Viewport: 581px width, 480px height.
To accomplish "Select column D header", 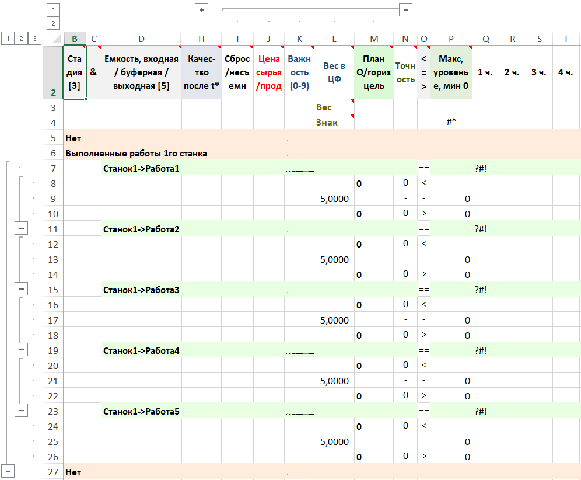I will coord(141,39).
